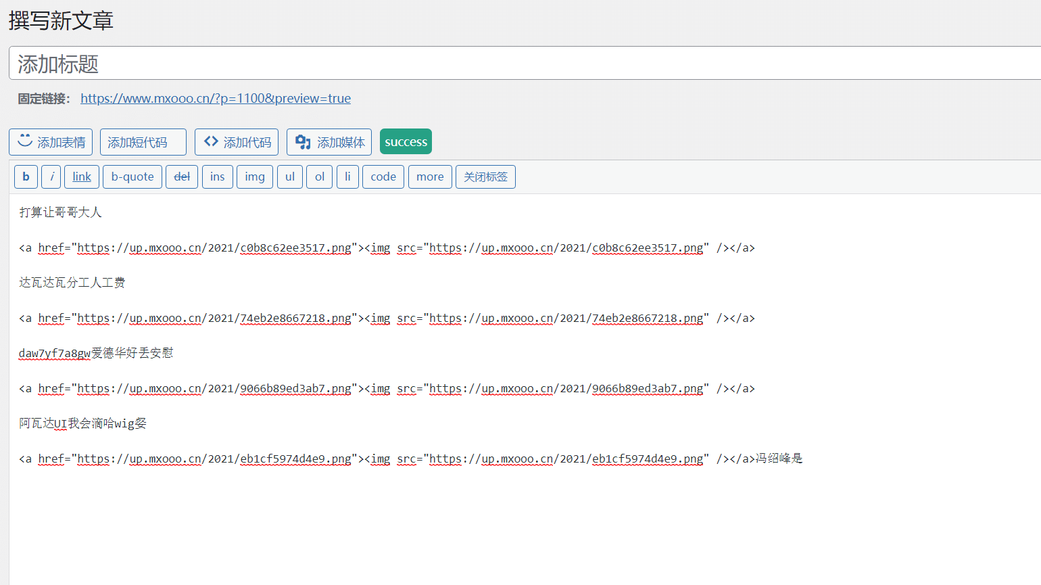Open the permalink preview URL
Image resolution: width=1041 pixels, height=585 pixels.
(x=216, y=99)
